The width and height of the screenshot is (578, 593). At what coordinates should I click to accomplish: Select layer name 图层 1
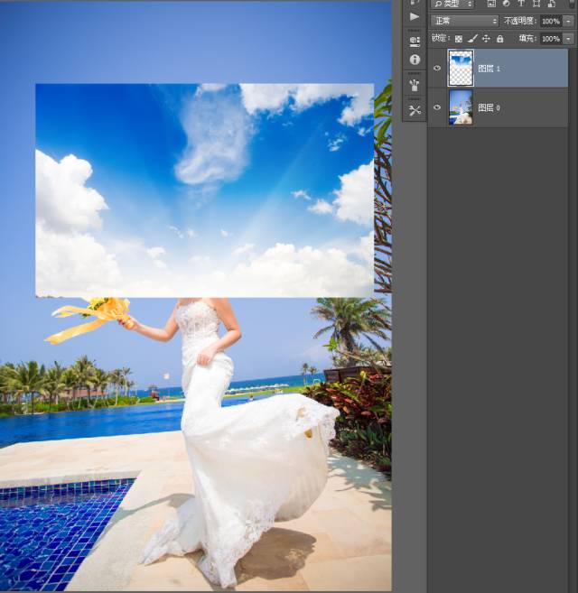[489, 69]
